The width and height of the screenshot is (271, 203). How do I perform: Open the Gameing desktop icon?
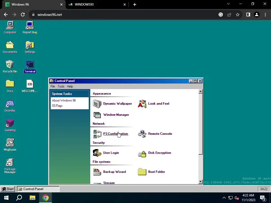[x=10, y=125]
